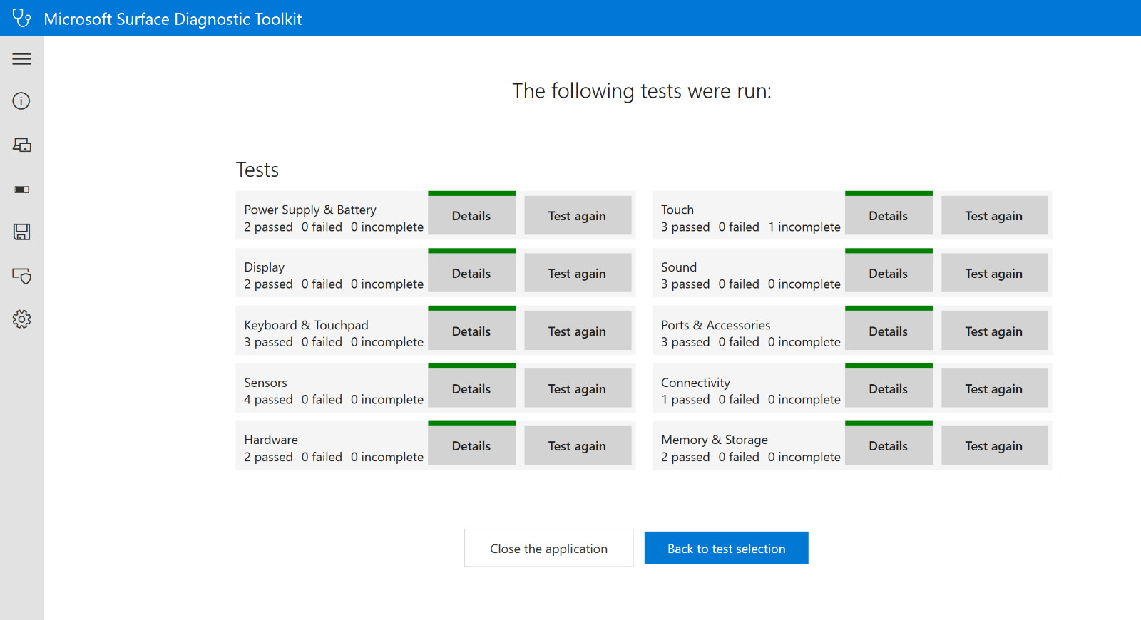Viewport: 1141px width, 620px height.
Task: Click the stethoscope app logo icon
Action: [x=21, y=18]
